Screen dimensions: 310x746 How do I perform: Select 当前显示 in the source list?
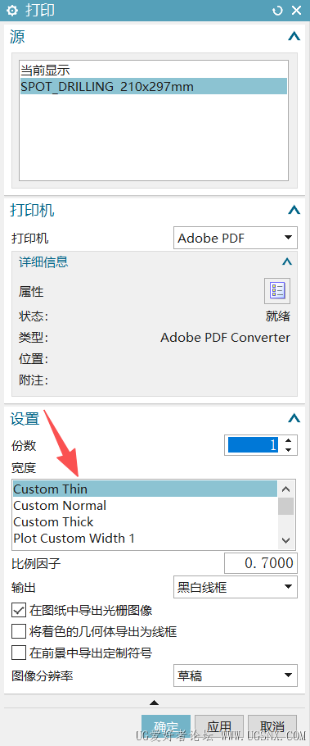[153, 71]
